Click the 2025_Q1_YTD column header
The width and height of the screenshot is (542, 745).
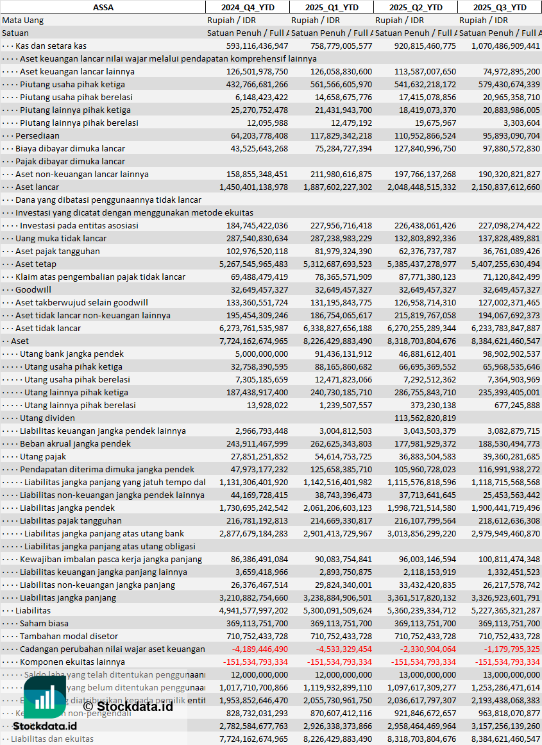[332, 7]
